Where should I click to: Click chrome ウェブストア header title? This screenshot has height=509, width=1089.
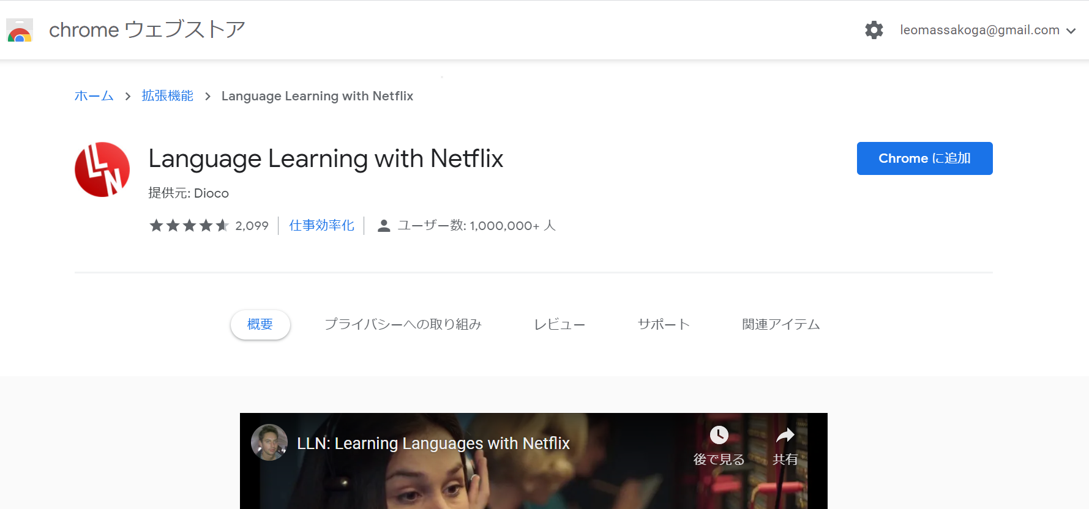pyautogui.click(x=147, y=29)
